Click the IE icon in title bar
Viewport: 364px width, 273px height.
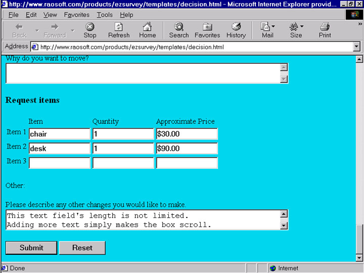[4, 4]
